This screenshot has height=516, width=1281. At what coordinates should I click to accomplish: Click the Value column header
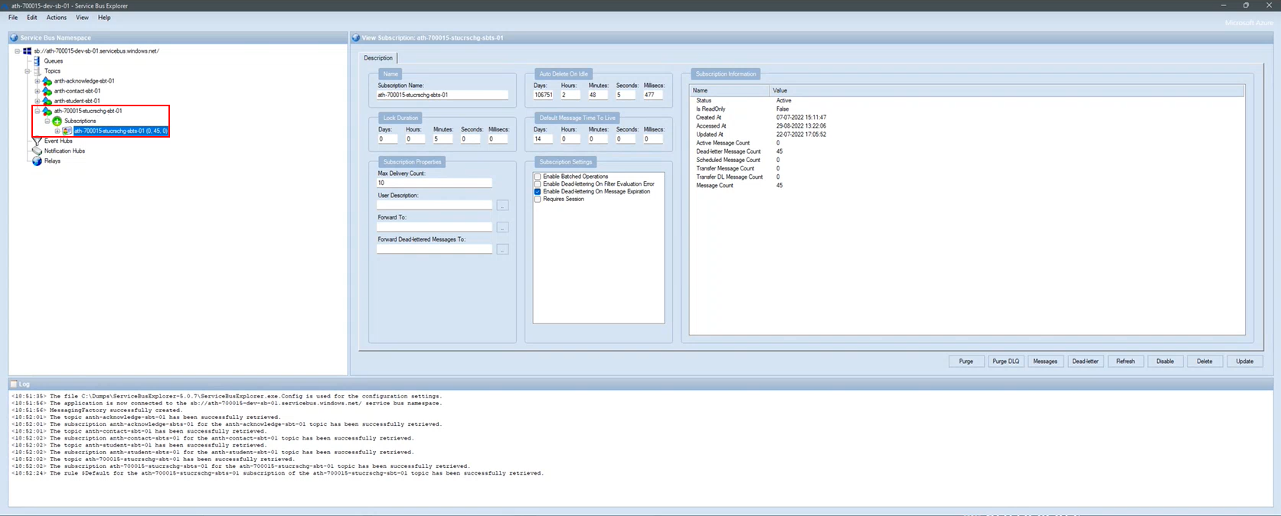coord(1007,91)
